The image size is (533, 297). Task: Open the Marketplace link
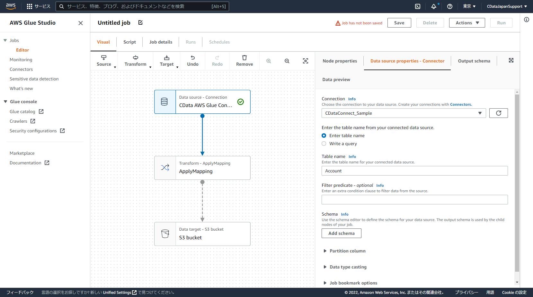[22, 153]
